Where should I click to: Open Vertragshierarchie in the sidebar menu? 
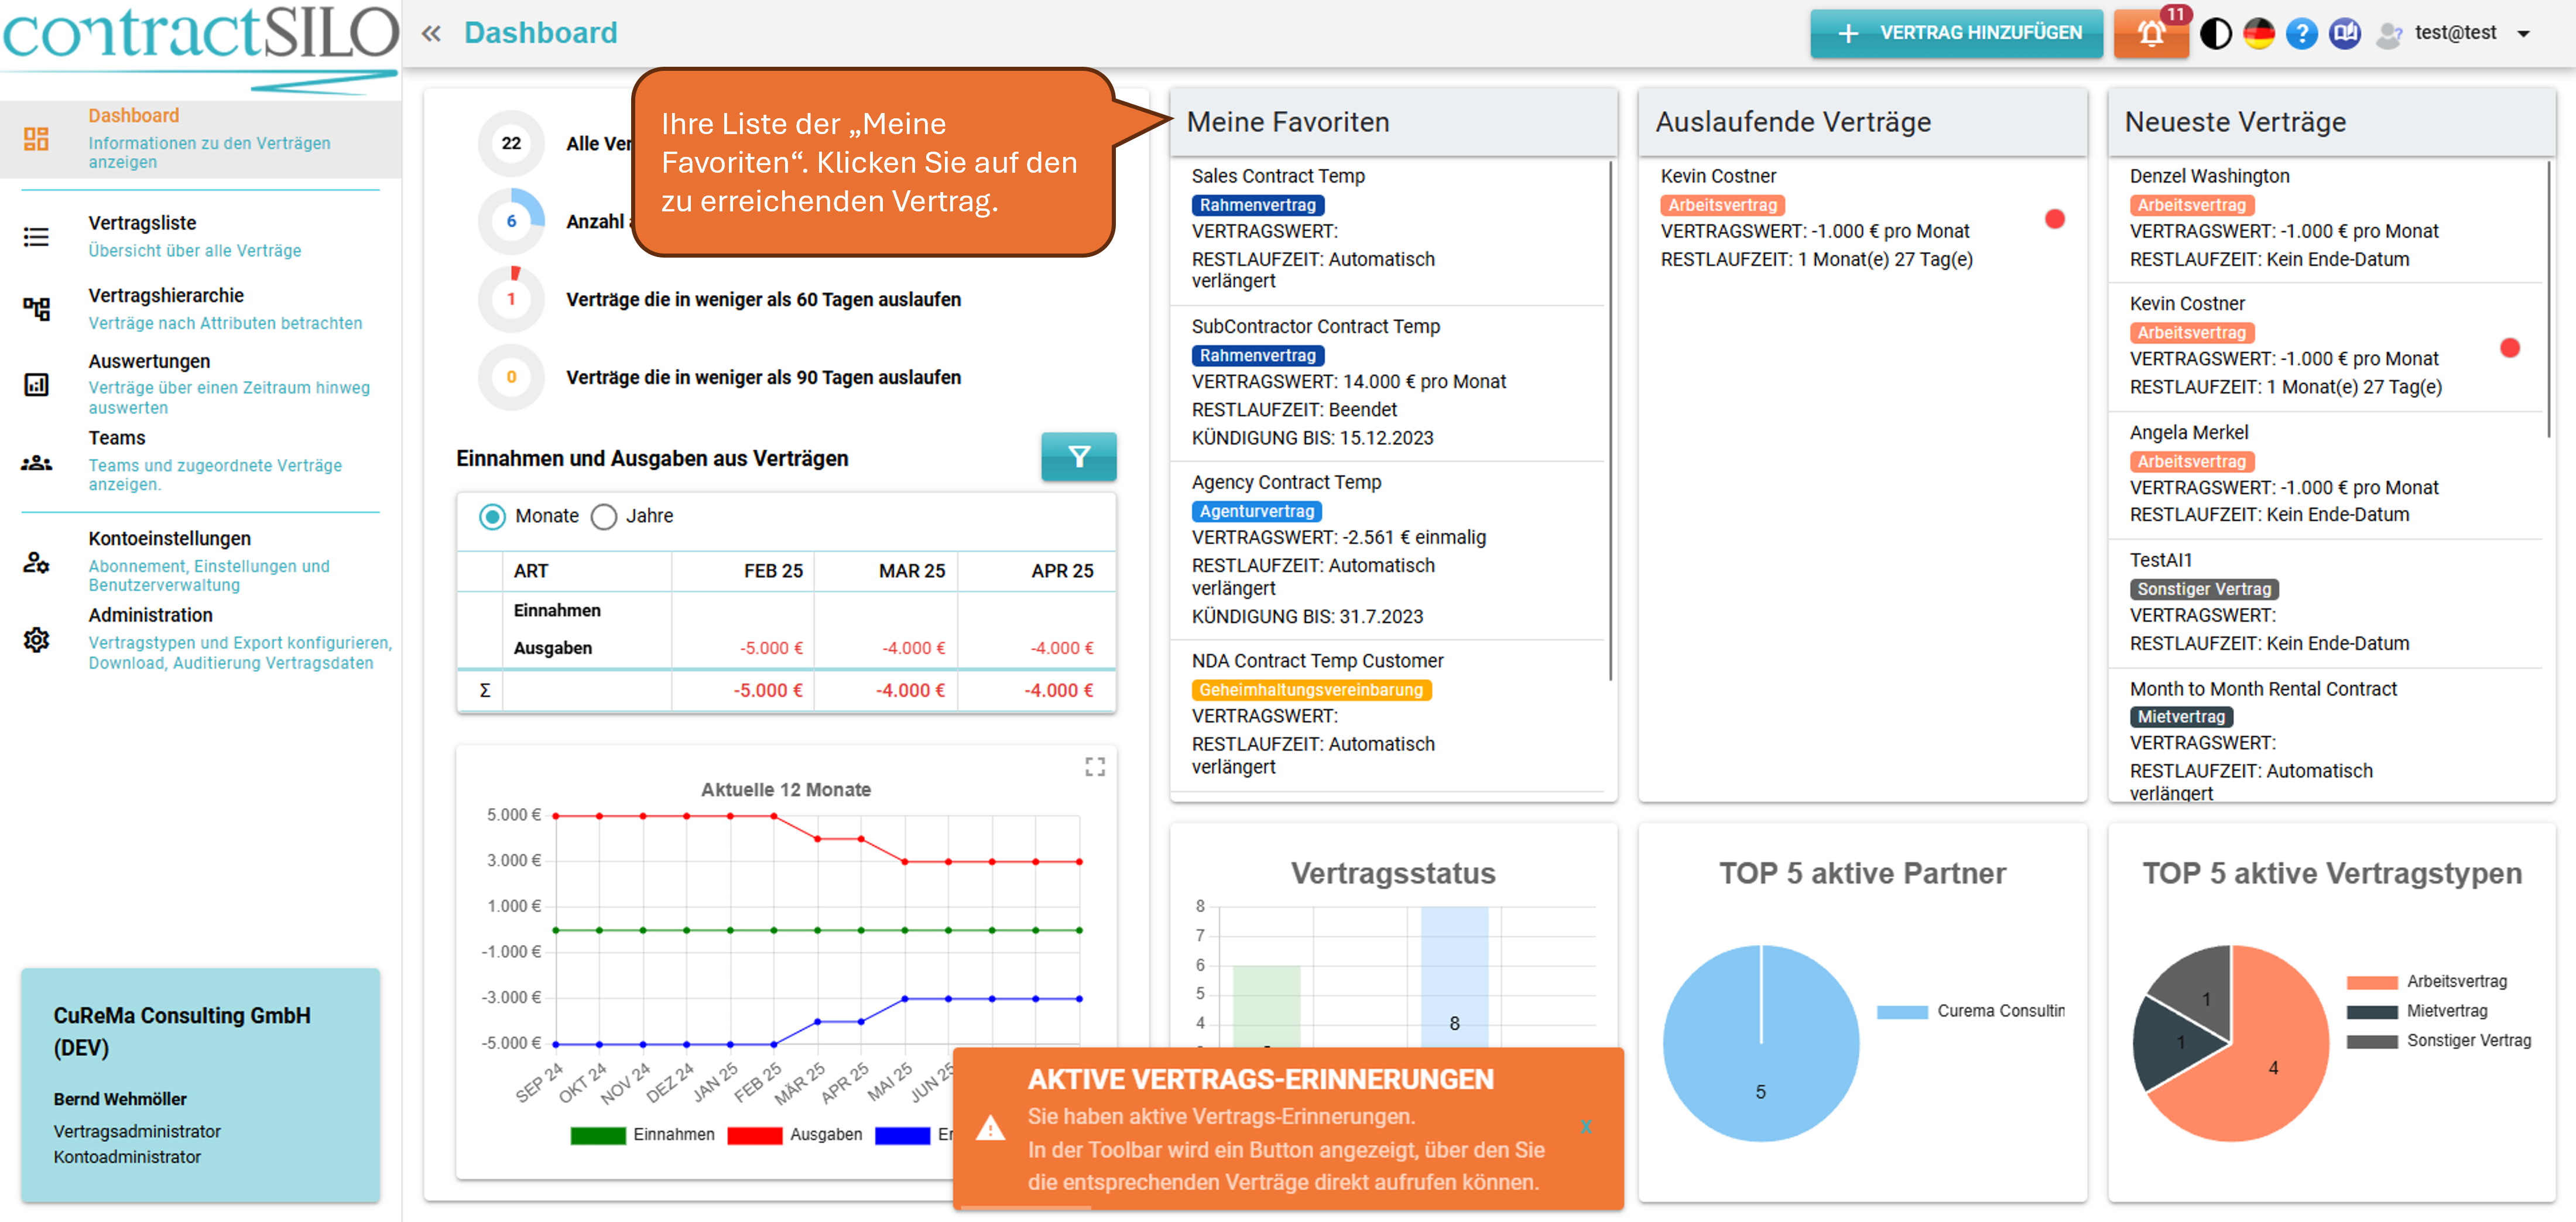click(x=166, y=296)
